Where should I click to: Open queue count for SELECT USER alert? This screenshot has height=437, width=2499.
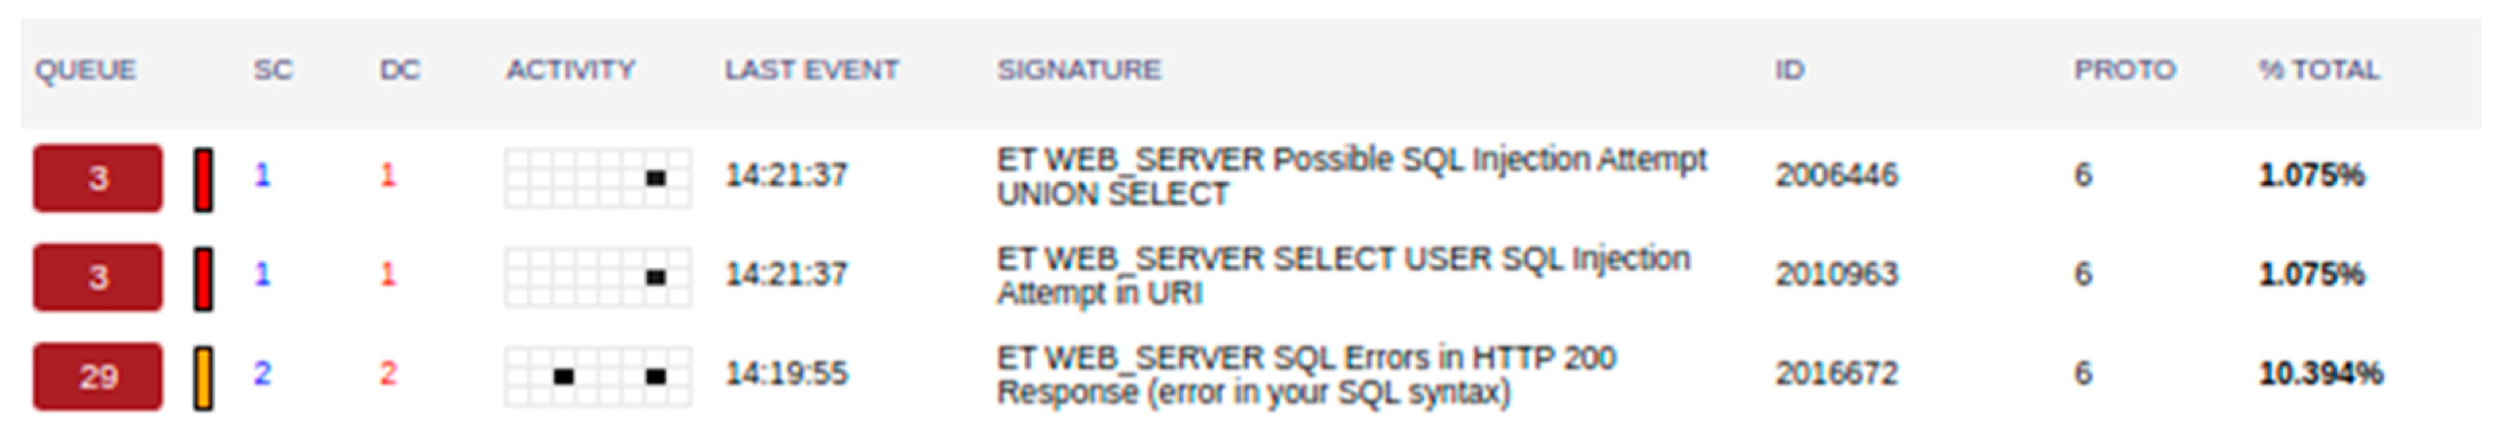[98, 277]
